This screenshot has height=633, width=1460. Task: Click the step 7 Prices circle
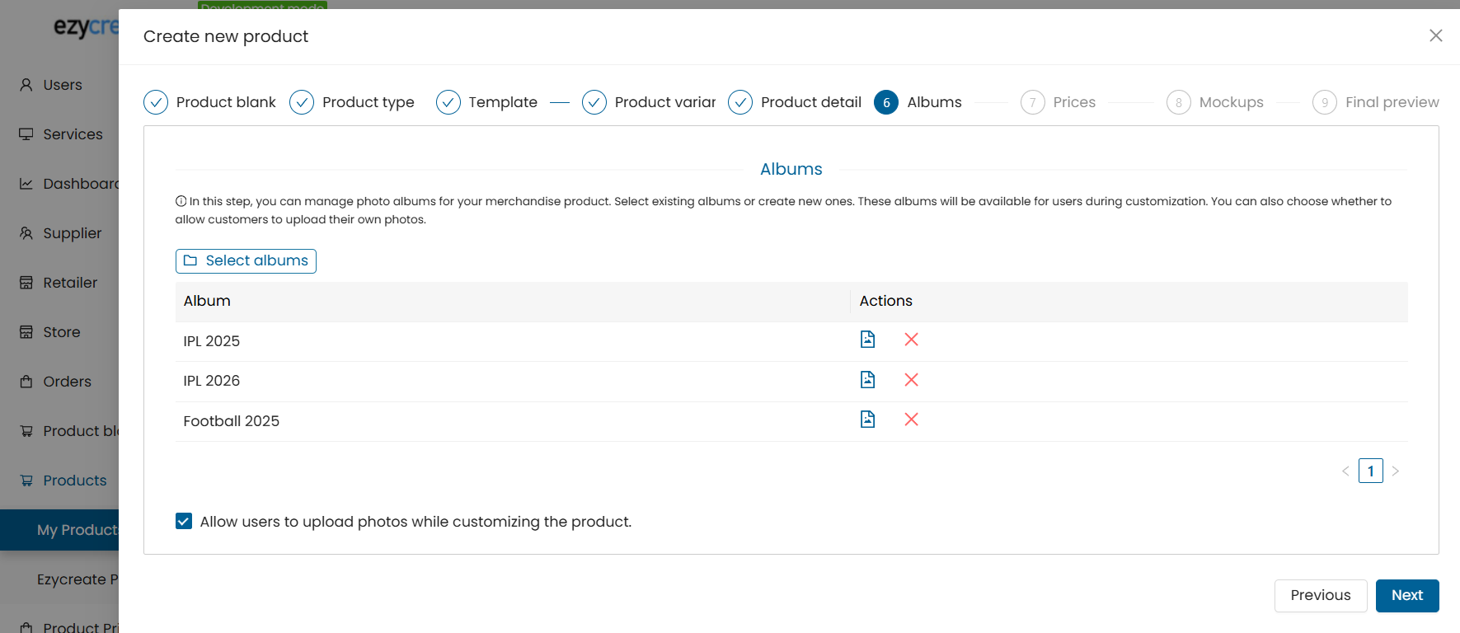1033,102
